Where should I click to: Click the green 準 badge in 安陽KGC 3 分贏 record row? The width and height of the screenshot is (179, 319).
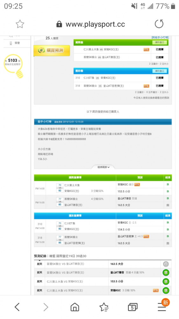[166, 291]
